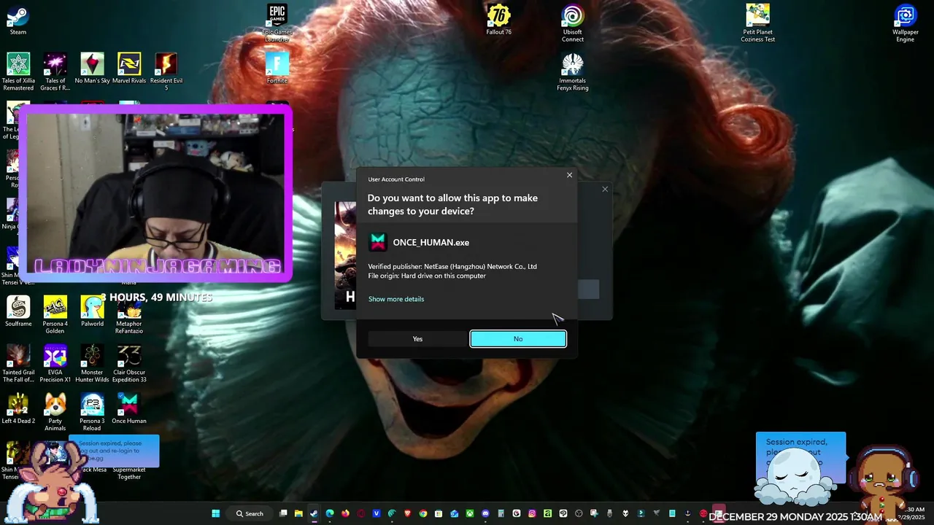The height and width of the screenshot is (525, 934).
Task: Select EVGA Precision X1 desktop icon
Action: click(x=55, y=363)
